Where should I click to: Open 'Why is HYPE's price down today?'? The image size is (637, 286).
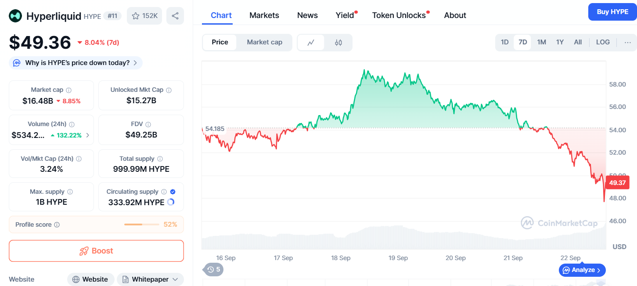click(76, 63)
